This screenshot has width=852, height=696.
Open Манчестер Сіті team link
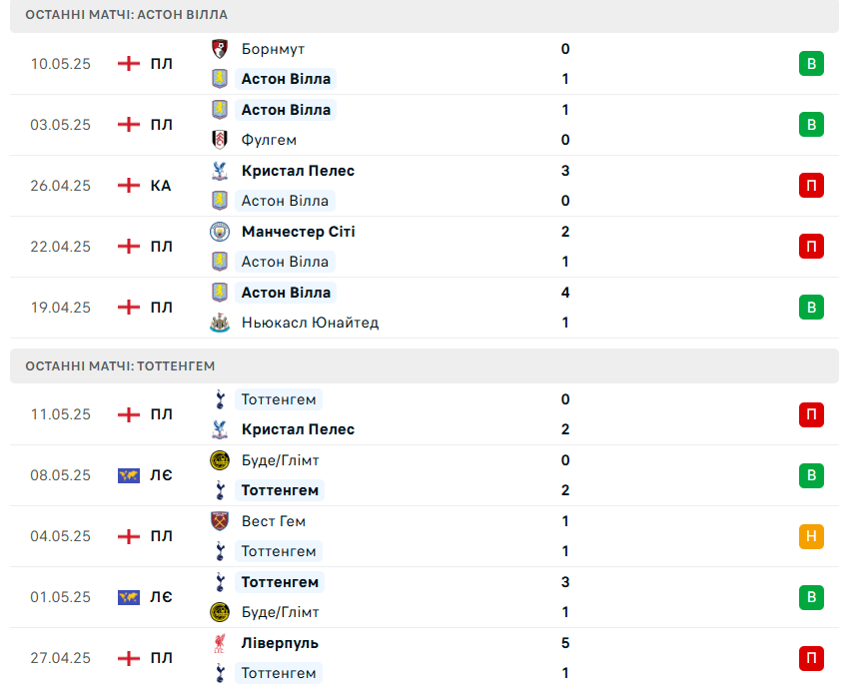[299, 232]
